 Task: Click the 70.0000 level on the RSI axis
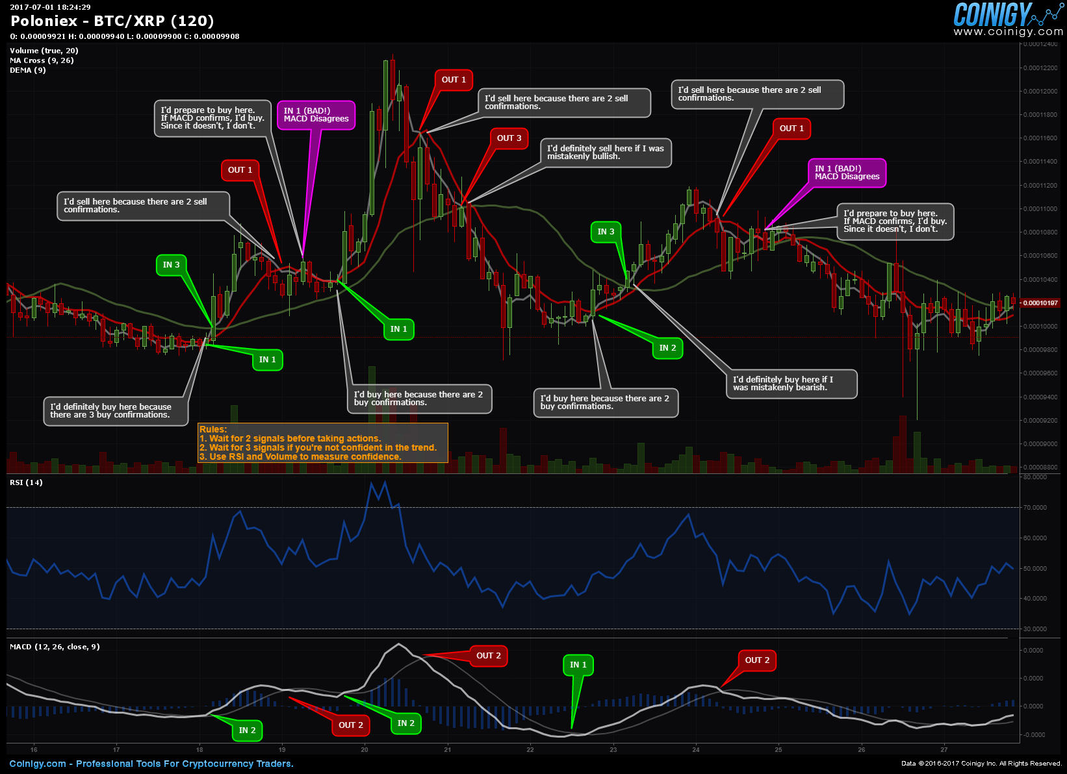click(x=1035, y=508)
